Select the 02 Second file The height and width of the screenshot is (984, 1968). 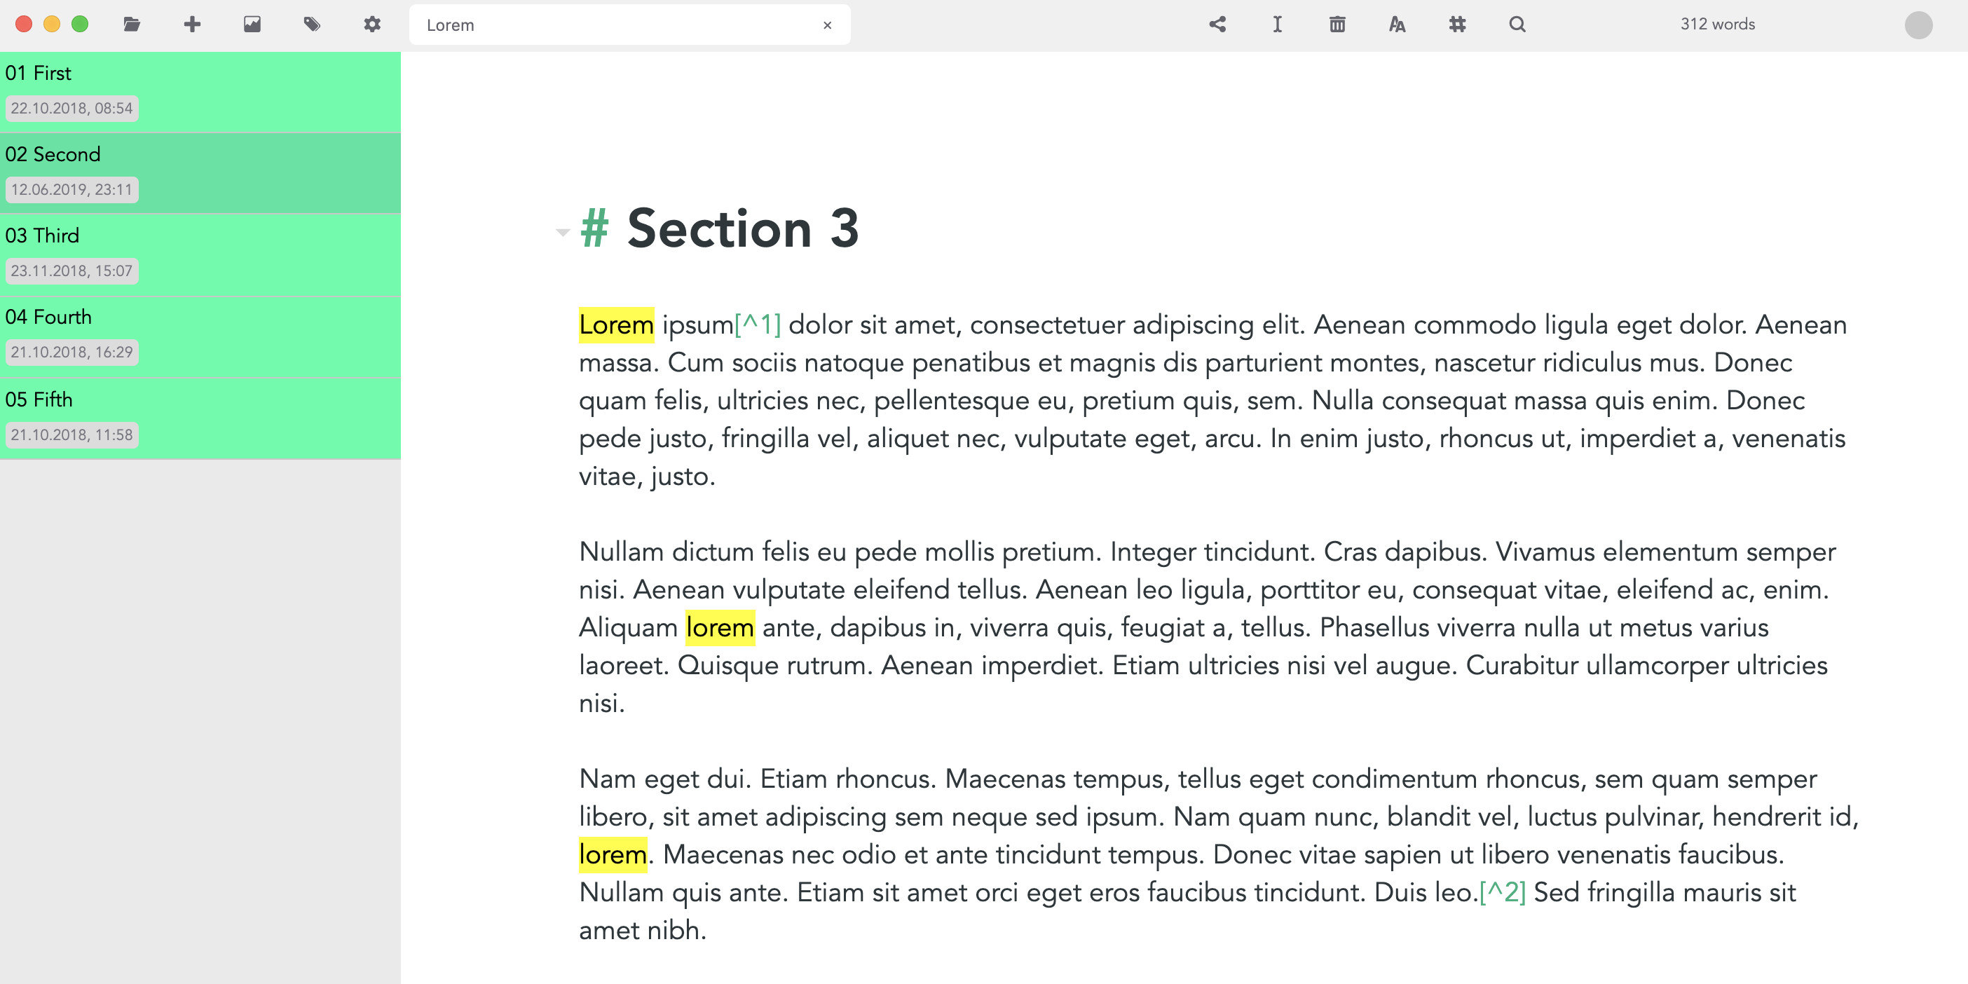pyautogui.click(x=200, y=172)
